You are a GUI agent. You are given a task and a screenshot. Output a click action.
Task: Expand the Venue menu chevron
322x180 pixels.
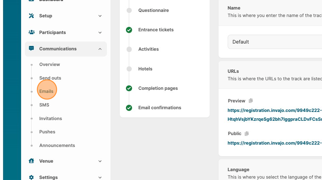[100, 161]
